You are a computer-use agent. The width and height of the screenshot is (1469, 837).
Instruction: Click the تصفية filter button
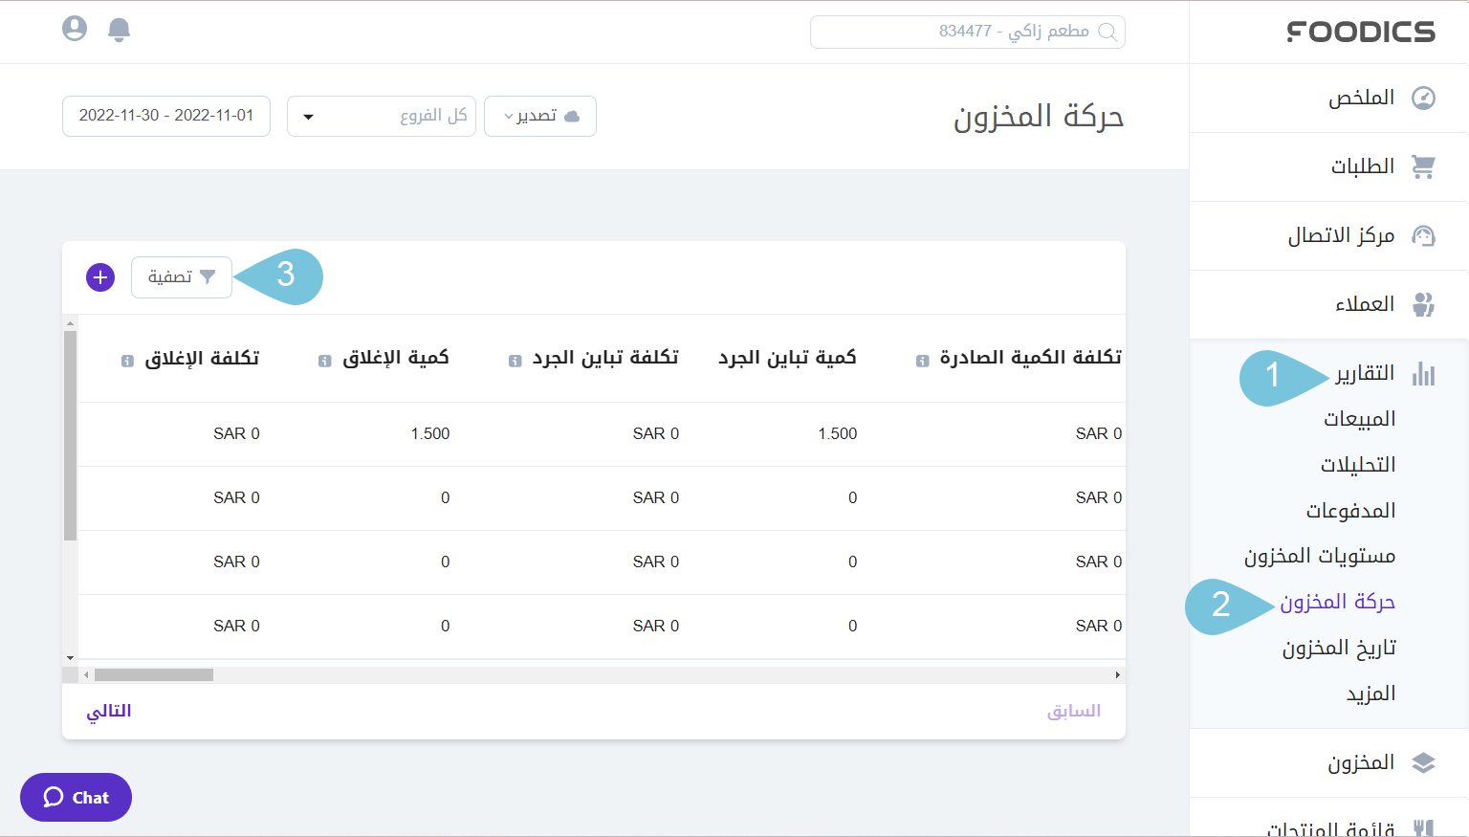pos(181,276)
